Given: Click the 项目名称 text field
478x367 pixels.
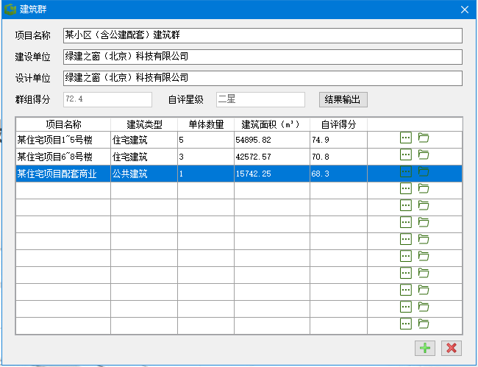Looking at the screenshot, I should coord(262,36).
